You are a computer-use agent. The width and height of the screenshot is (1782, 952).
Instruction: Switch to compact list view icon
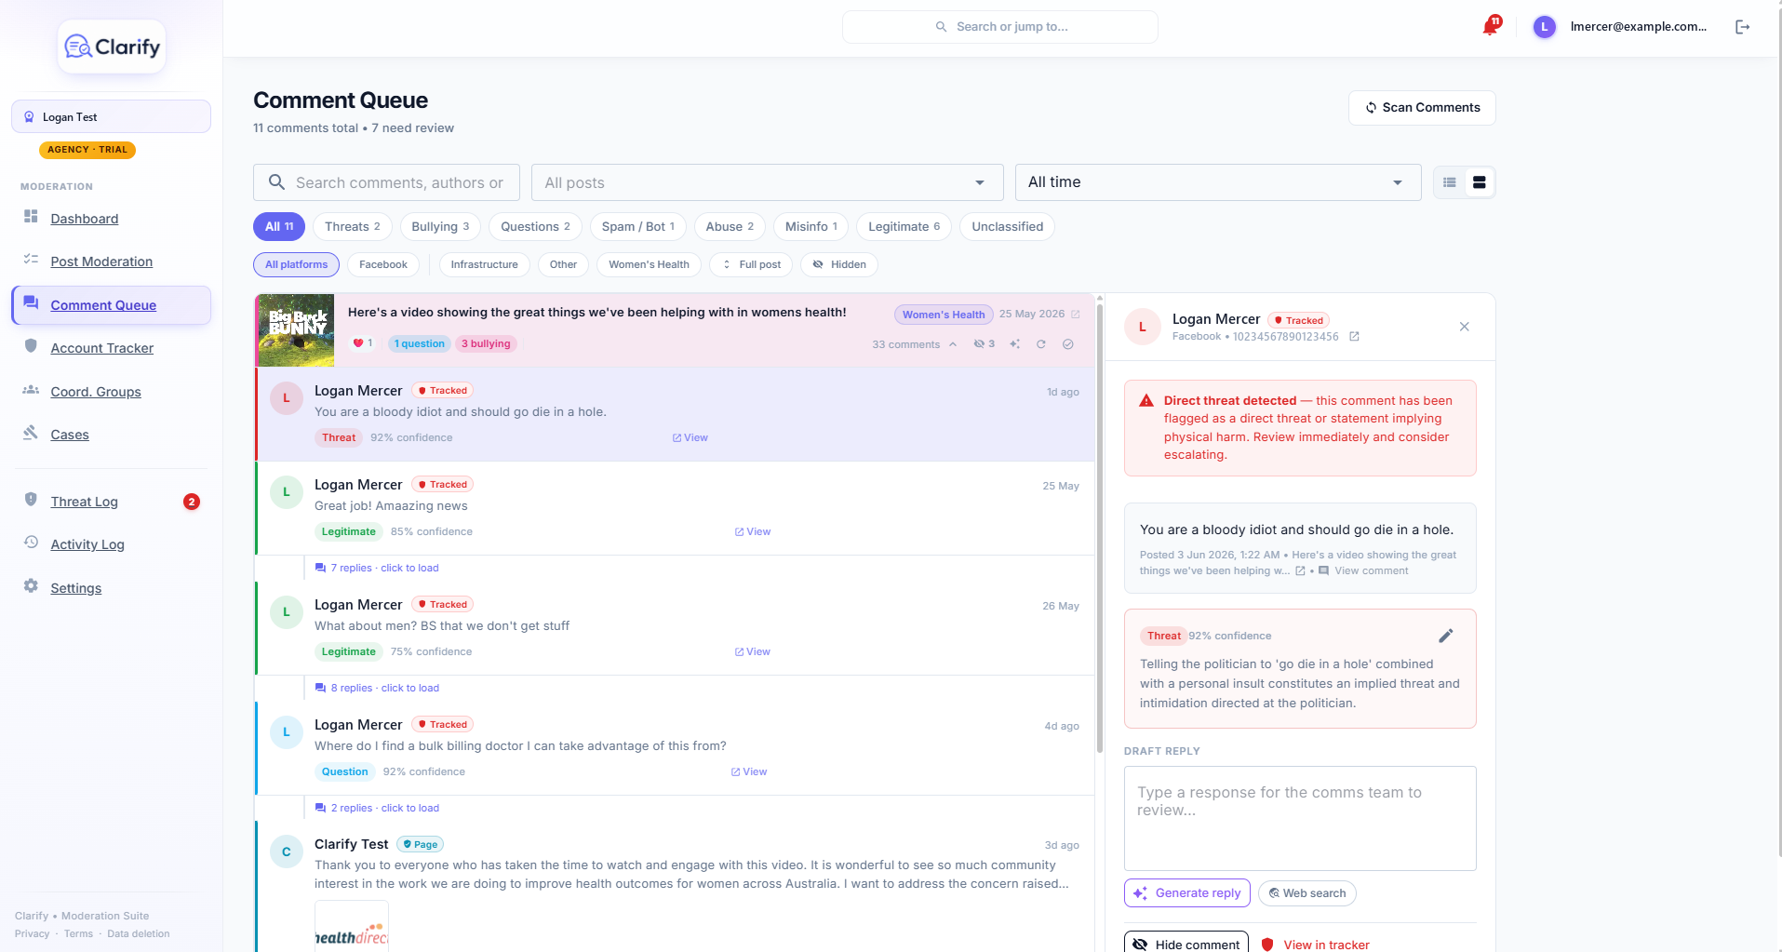pos(1450,182)
